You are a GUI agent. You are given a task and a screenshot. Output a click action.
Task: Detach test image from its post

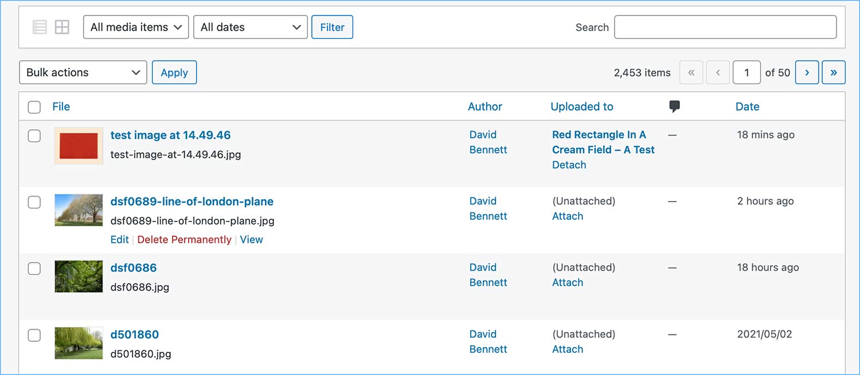tap(569, 165)
